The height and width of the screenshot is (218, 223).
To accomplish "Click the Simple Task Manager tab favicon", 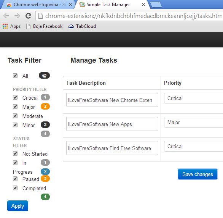I will (x=82, y=5).
